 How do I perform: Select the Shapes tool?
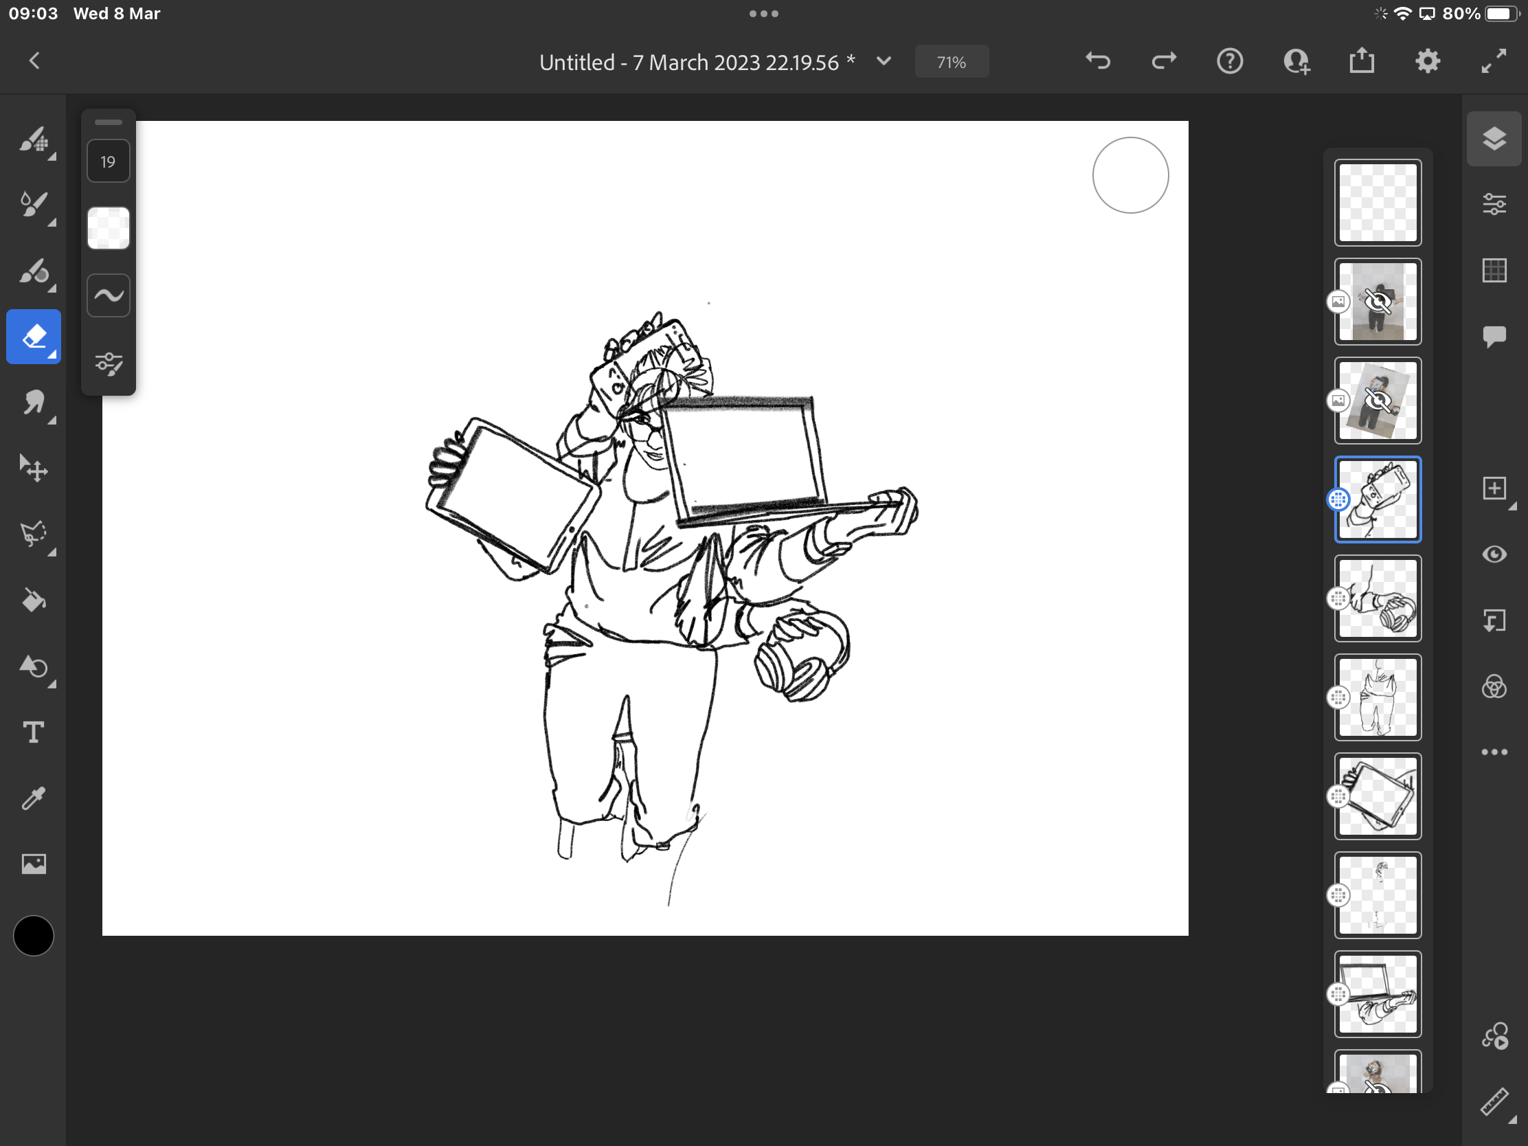pyautogui.click(x=33, y=666)
